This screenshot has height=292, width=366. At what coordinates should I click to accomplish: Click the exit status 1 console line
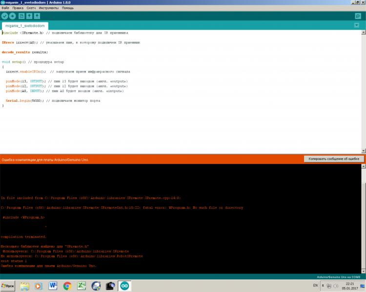14,261
